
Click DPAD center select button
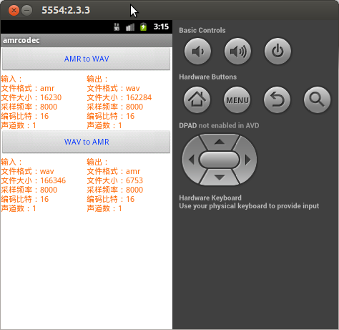point(220,160)
